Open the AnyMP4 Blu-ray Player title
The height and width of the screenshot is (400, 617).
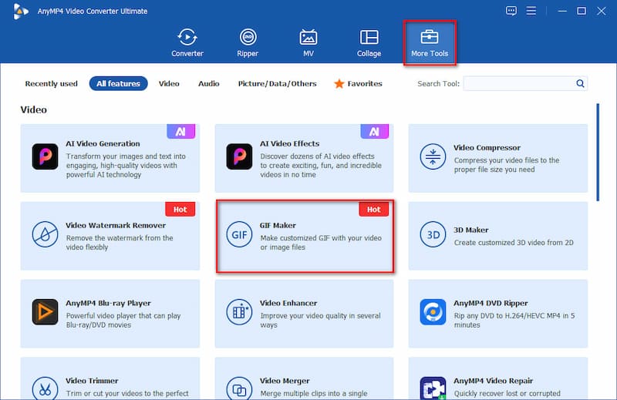point(108,303)
